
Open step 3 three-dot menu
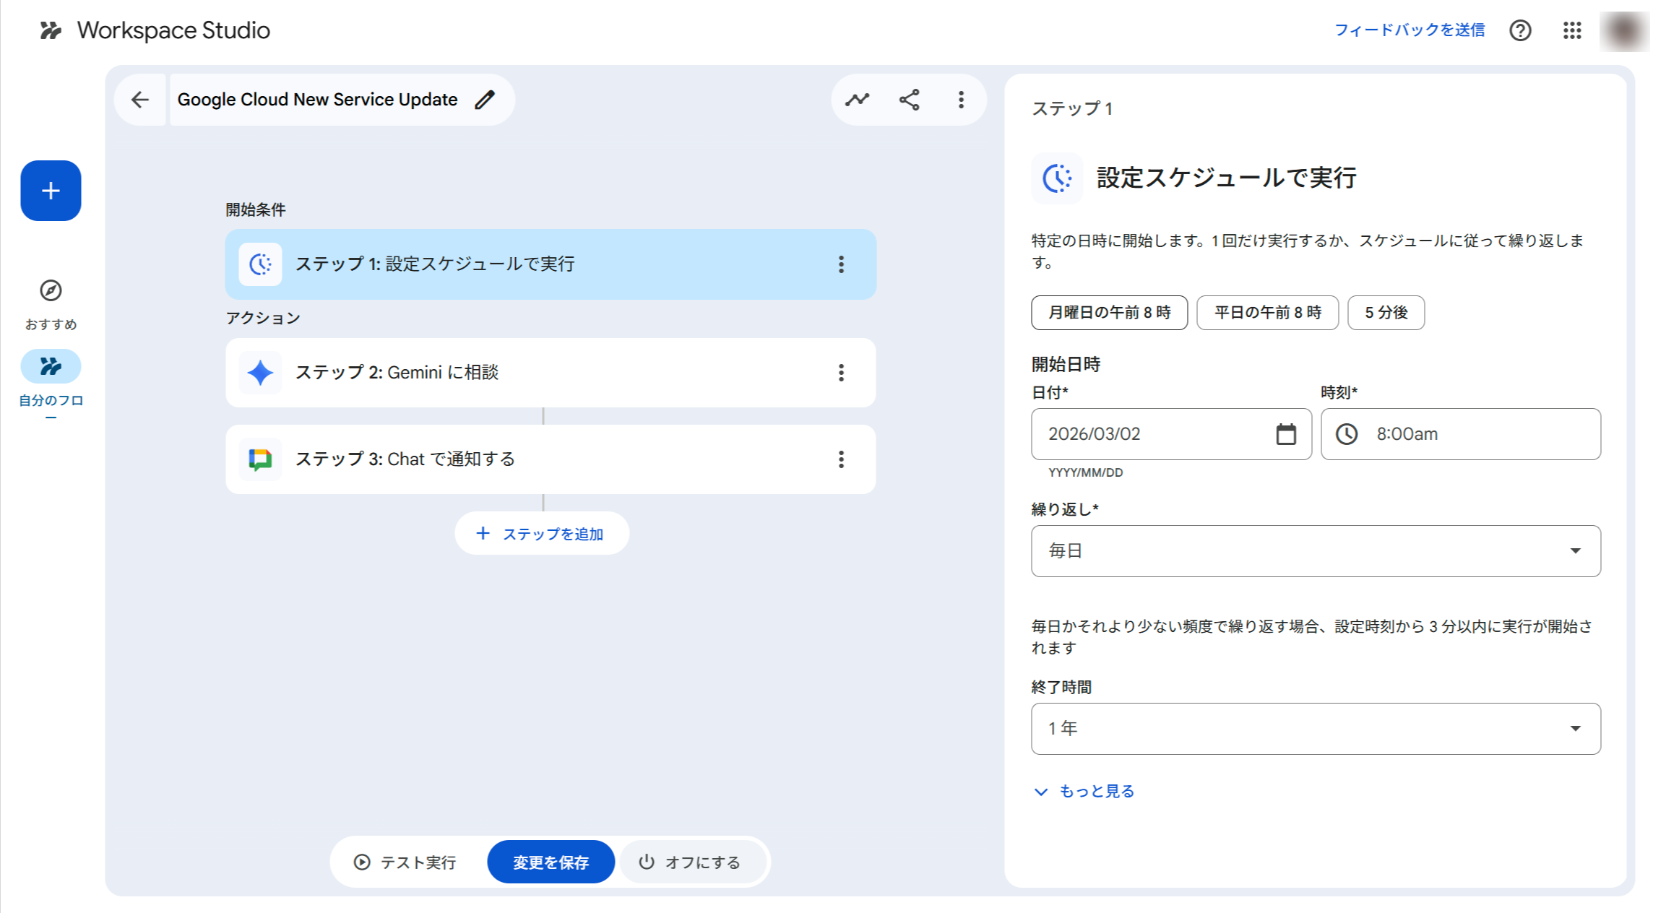pos(841,459)
